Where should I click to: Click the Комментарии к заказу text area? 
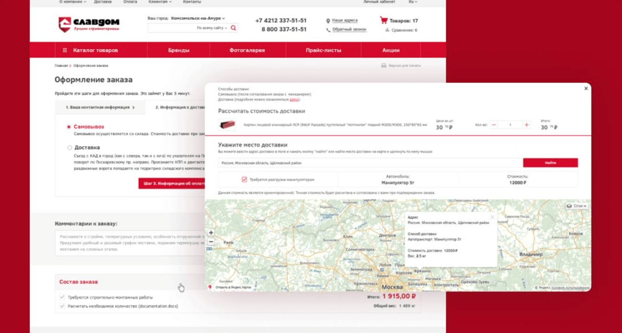(130, 243)
